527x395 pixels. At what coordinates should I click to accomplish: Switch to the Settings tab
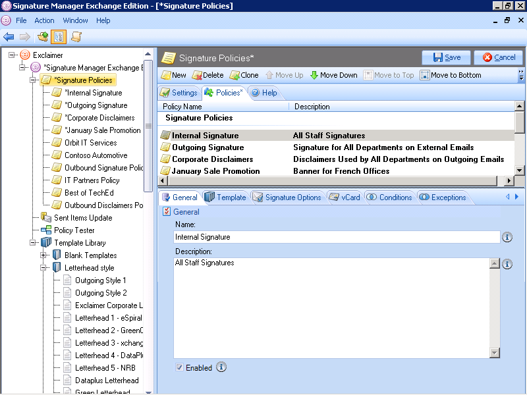coord(179,93)
